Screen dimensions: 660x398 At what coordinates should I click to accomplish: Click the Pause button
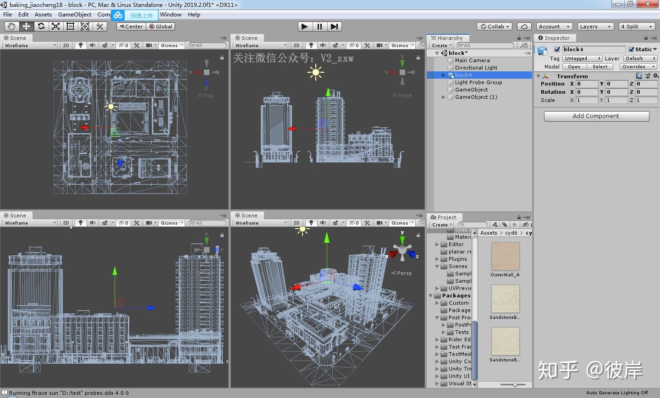click(x=319, y=27)
